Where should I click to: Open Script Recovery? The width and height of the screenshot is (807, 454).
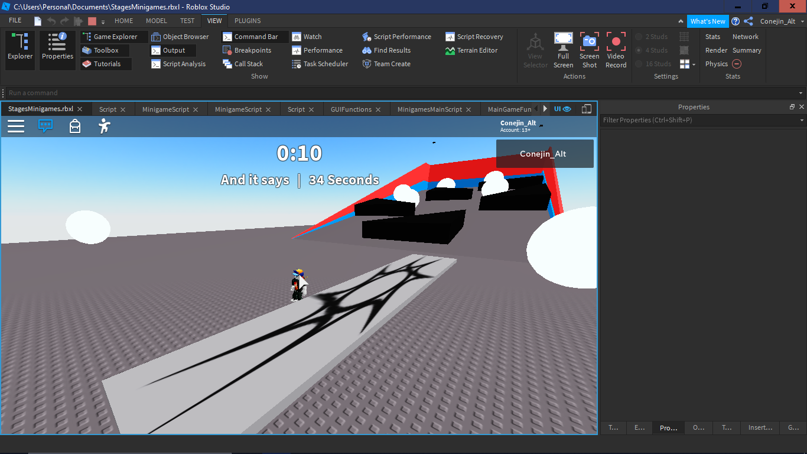(474, 37)
